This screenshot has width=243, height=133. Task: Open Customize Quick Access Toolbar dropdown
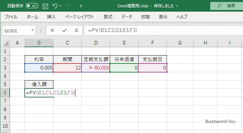(x=81, y=6)
